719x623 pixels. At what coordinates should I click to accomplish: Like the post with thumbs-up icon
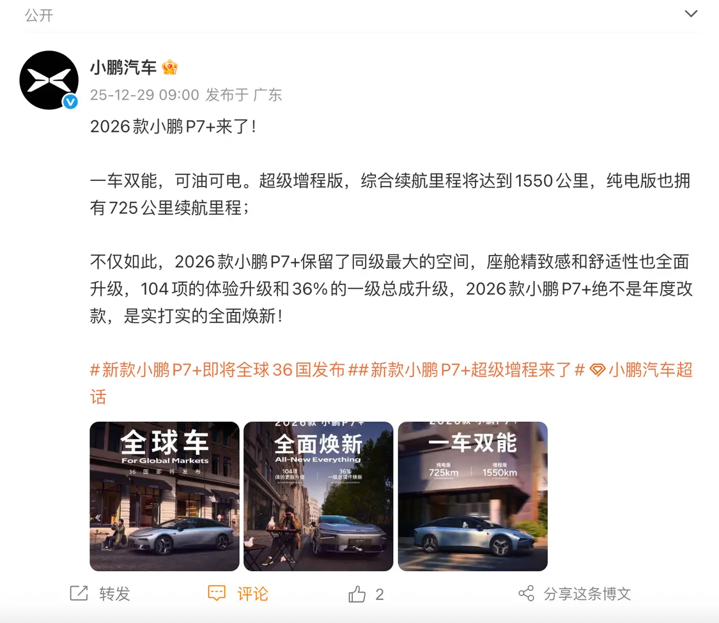357,594
